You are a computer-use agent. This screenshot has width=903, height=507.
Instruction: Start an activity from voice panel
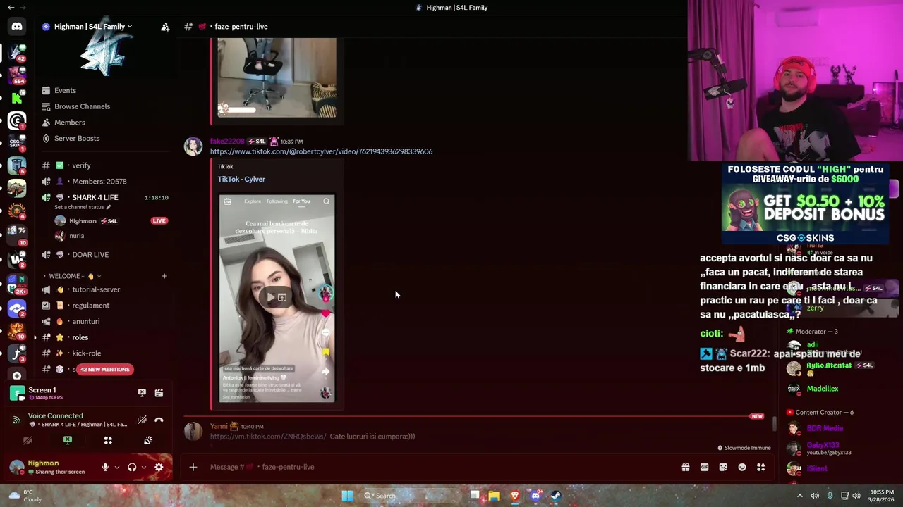pyautogui.click(x=108, y=440)
